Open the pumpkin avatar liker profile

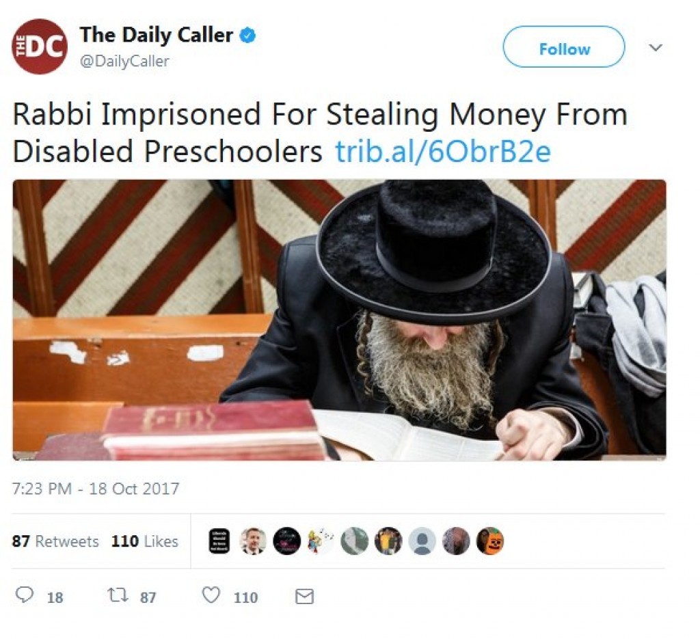tap(490, 541)
